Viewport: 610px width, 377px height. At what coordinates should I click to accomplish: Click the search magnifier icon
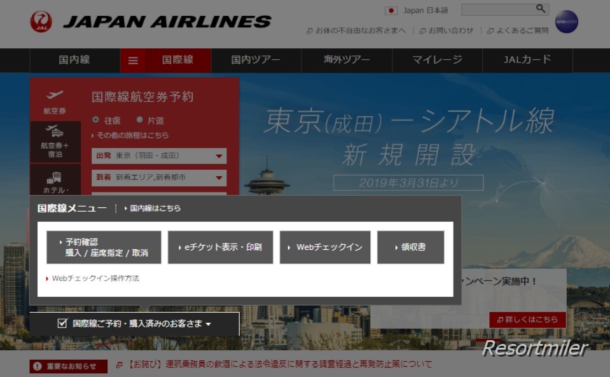click(541, 9)
